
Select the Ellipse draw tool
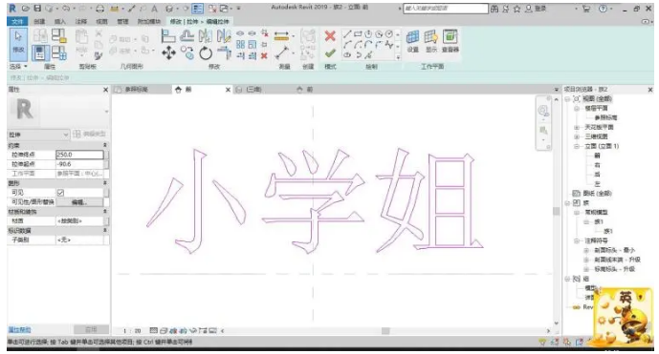tap(347, 55)
